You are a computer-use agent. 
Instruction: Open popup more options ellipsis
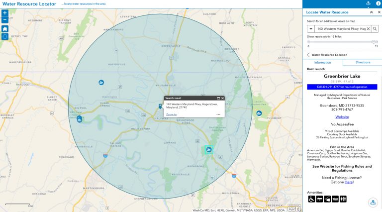point(218,114)
